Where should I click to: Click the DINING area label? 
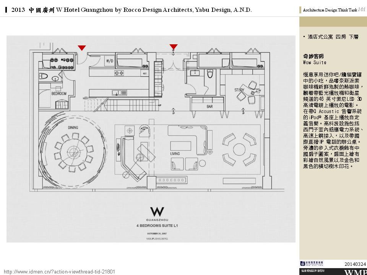pyautogui.click(x=73, y=128)
